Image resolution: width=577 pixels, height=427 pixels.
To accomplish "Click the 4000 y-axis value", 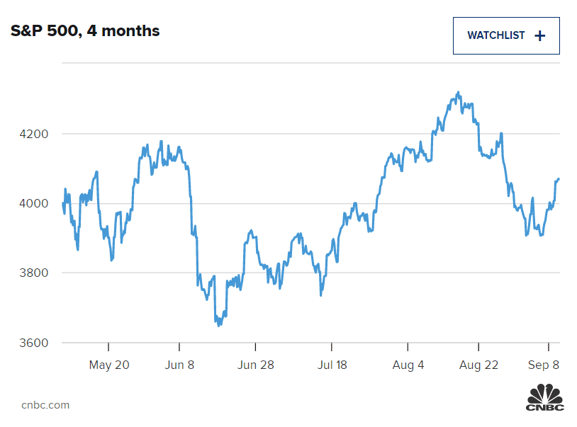I will coord(35,203).
